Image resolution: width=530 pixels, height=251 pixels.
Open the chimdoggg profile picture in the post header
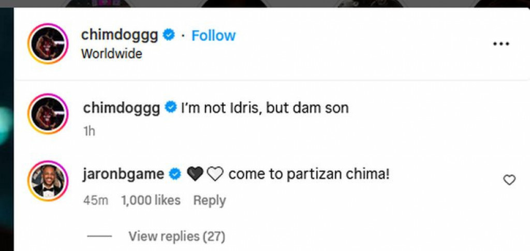point(48,44)
